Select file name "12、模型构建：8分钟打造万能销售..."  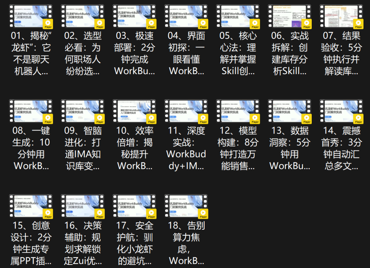coord(238,149)
